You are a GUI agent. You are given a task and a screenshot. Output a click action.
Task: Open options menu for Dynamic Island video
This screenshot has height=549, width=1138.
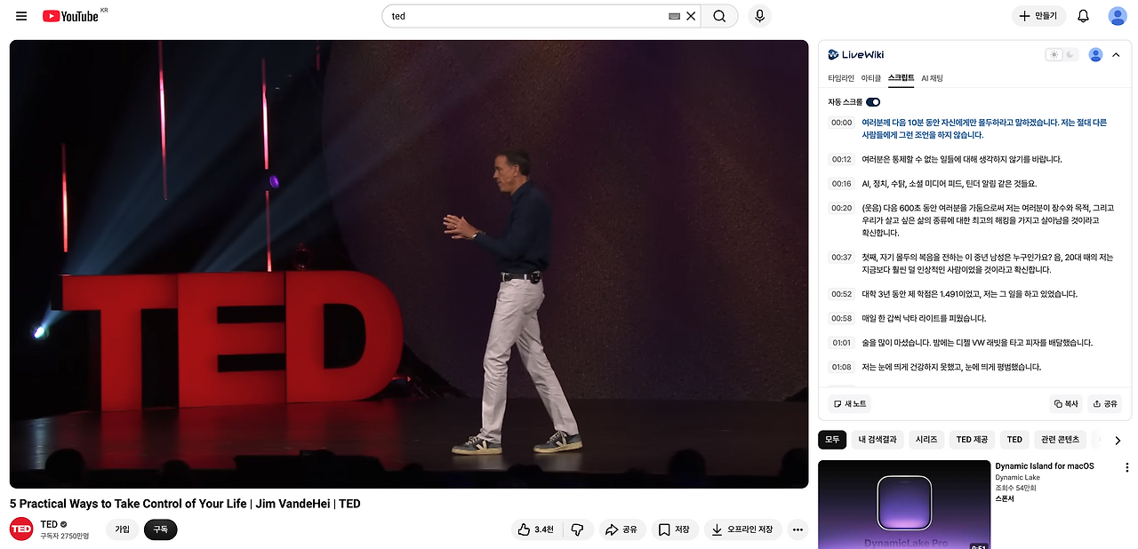coord(1127,467)
